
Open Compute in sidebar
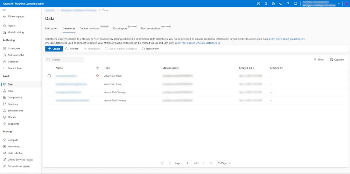click(11, 140)
